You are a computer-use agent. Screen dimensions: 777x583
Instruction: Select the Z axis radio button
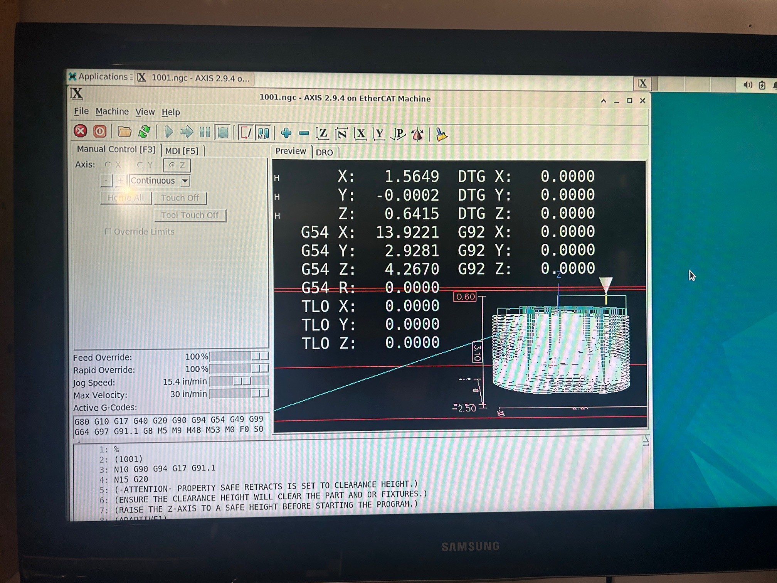(x=172, y=165)
